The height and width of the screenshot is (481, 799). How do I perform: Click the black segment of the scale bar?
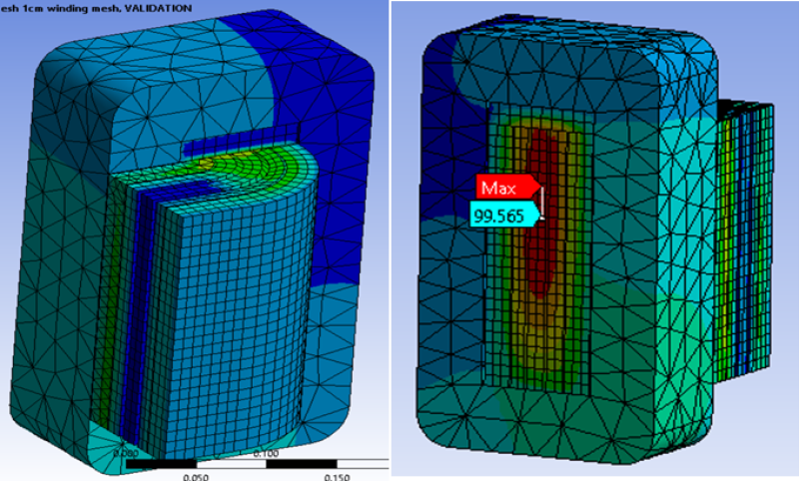pos(163,464)
